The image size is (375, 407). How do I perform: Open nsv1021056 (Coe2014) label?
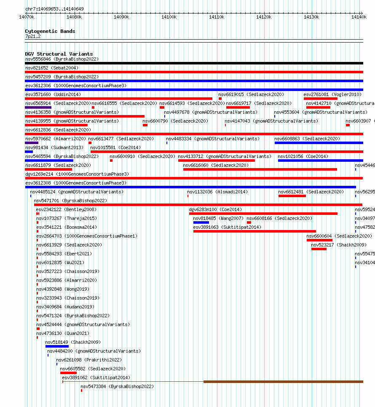click(303, 156)
